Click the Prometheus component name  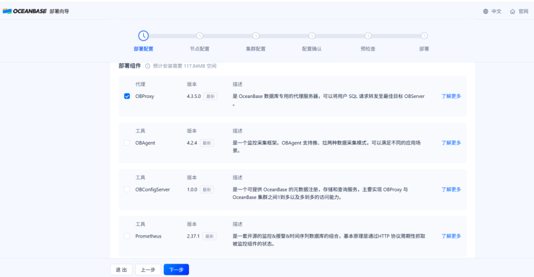(x=148, y=236)
